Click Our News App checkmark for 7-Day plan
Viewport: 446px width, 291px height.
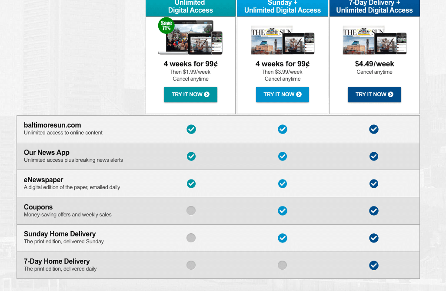click(374, 157)
